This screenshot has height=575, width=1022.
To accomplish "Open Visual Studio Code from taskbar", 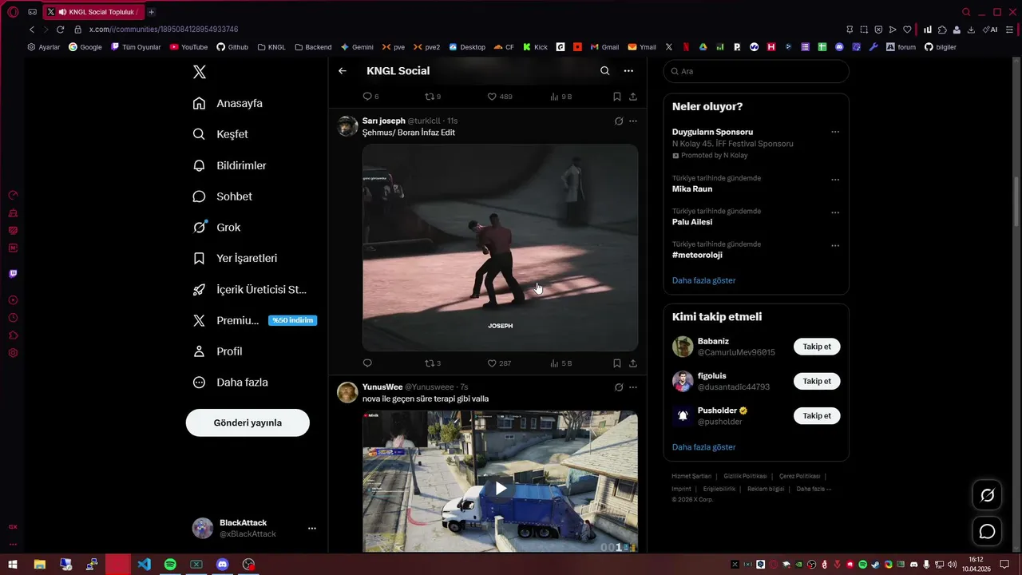I will 144,565.
